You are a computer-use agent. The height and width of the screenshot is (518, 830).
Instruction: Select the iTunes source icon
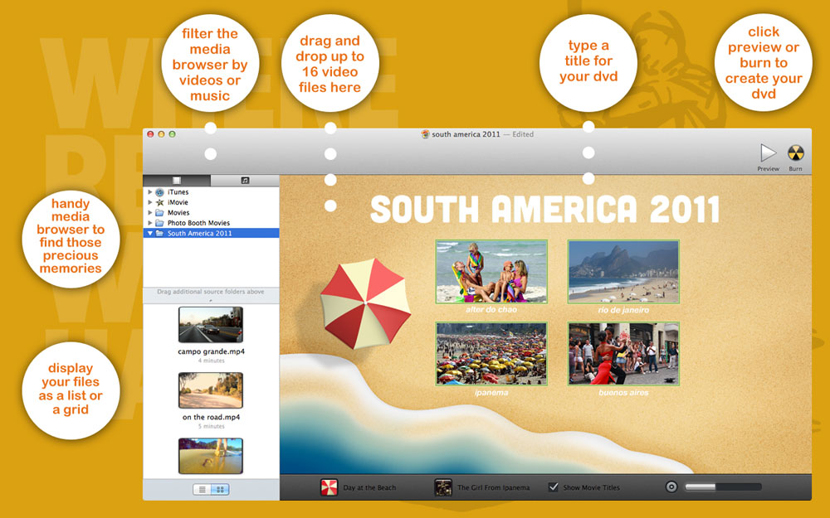click(x=159, y=192)
